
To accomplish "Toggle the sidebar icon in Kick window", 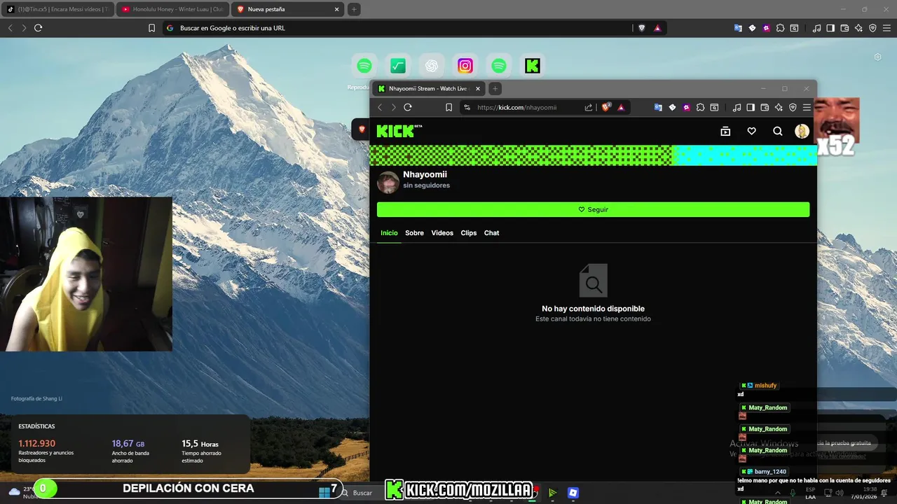I will pos(751,107).
